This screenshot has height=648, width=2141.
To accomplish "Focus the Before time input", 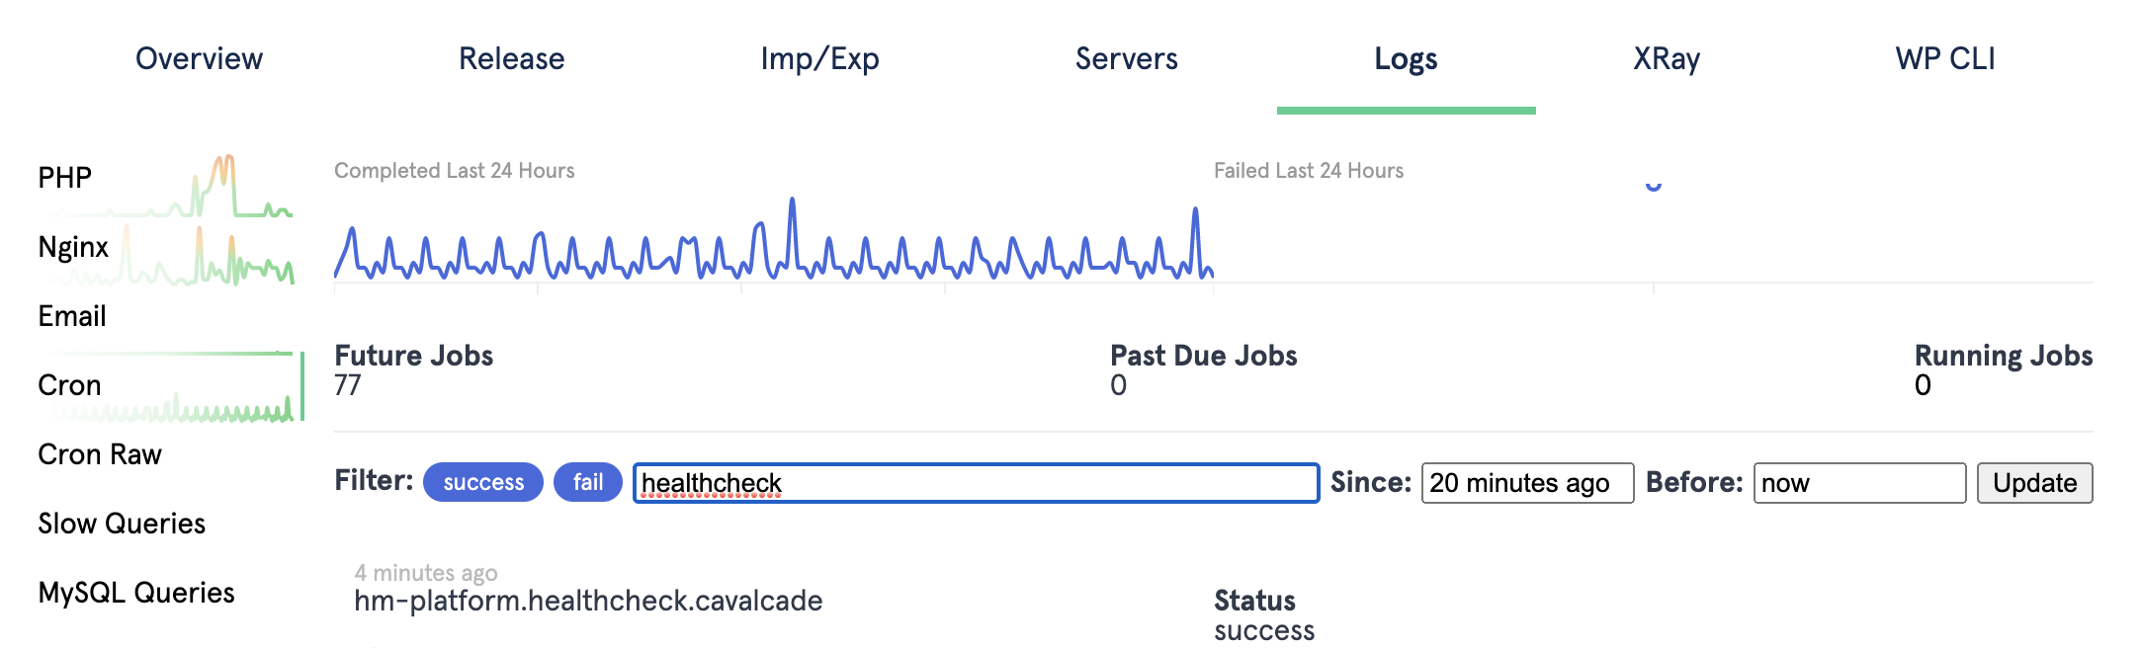I will click(1858, 483).
